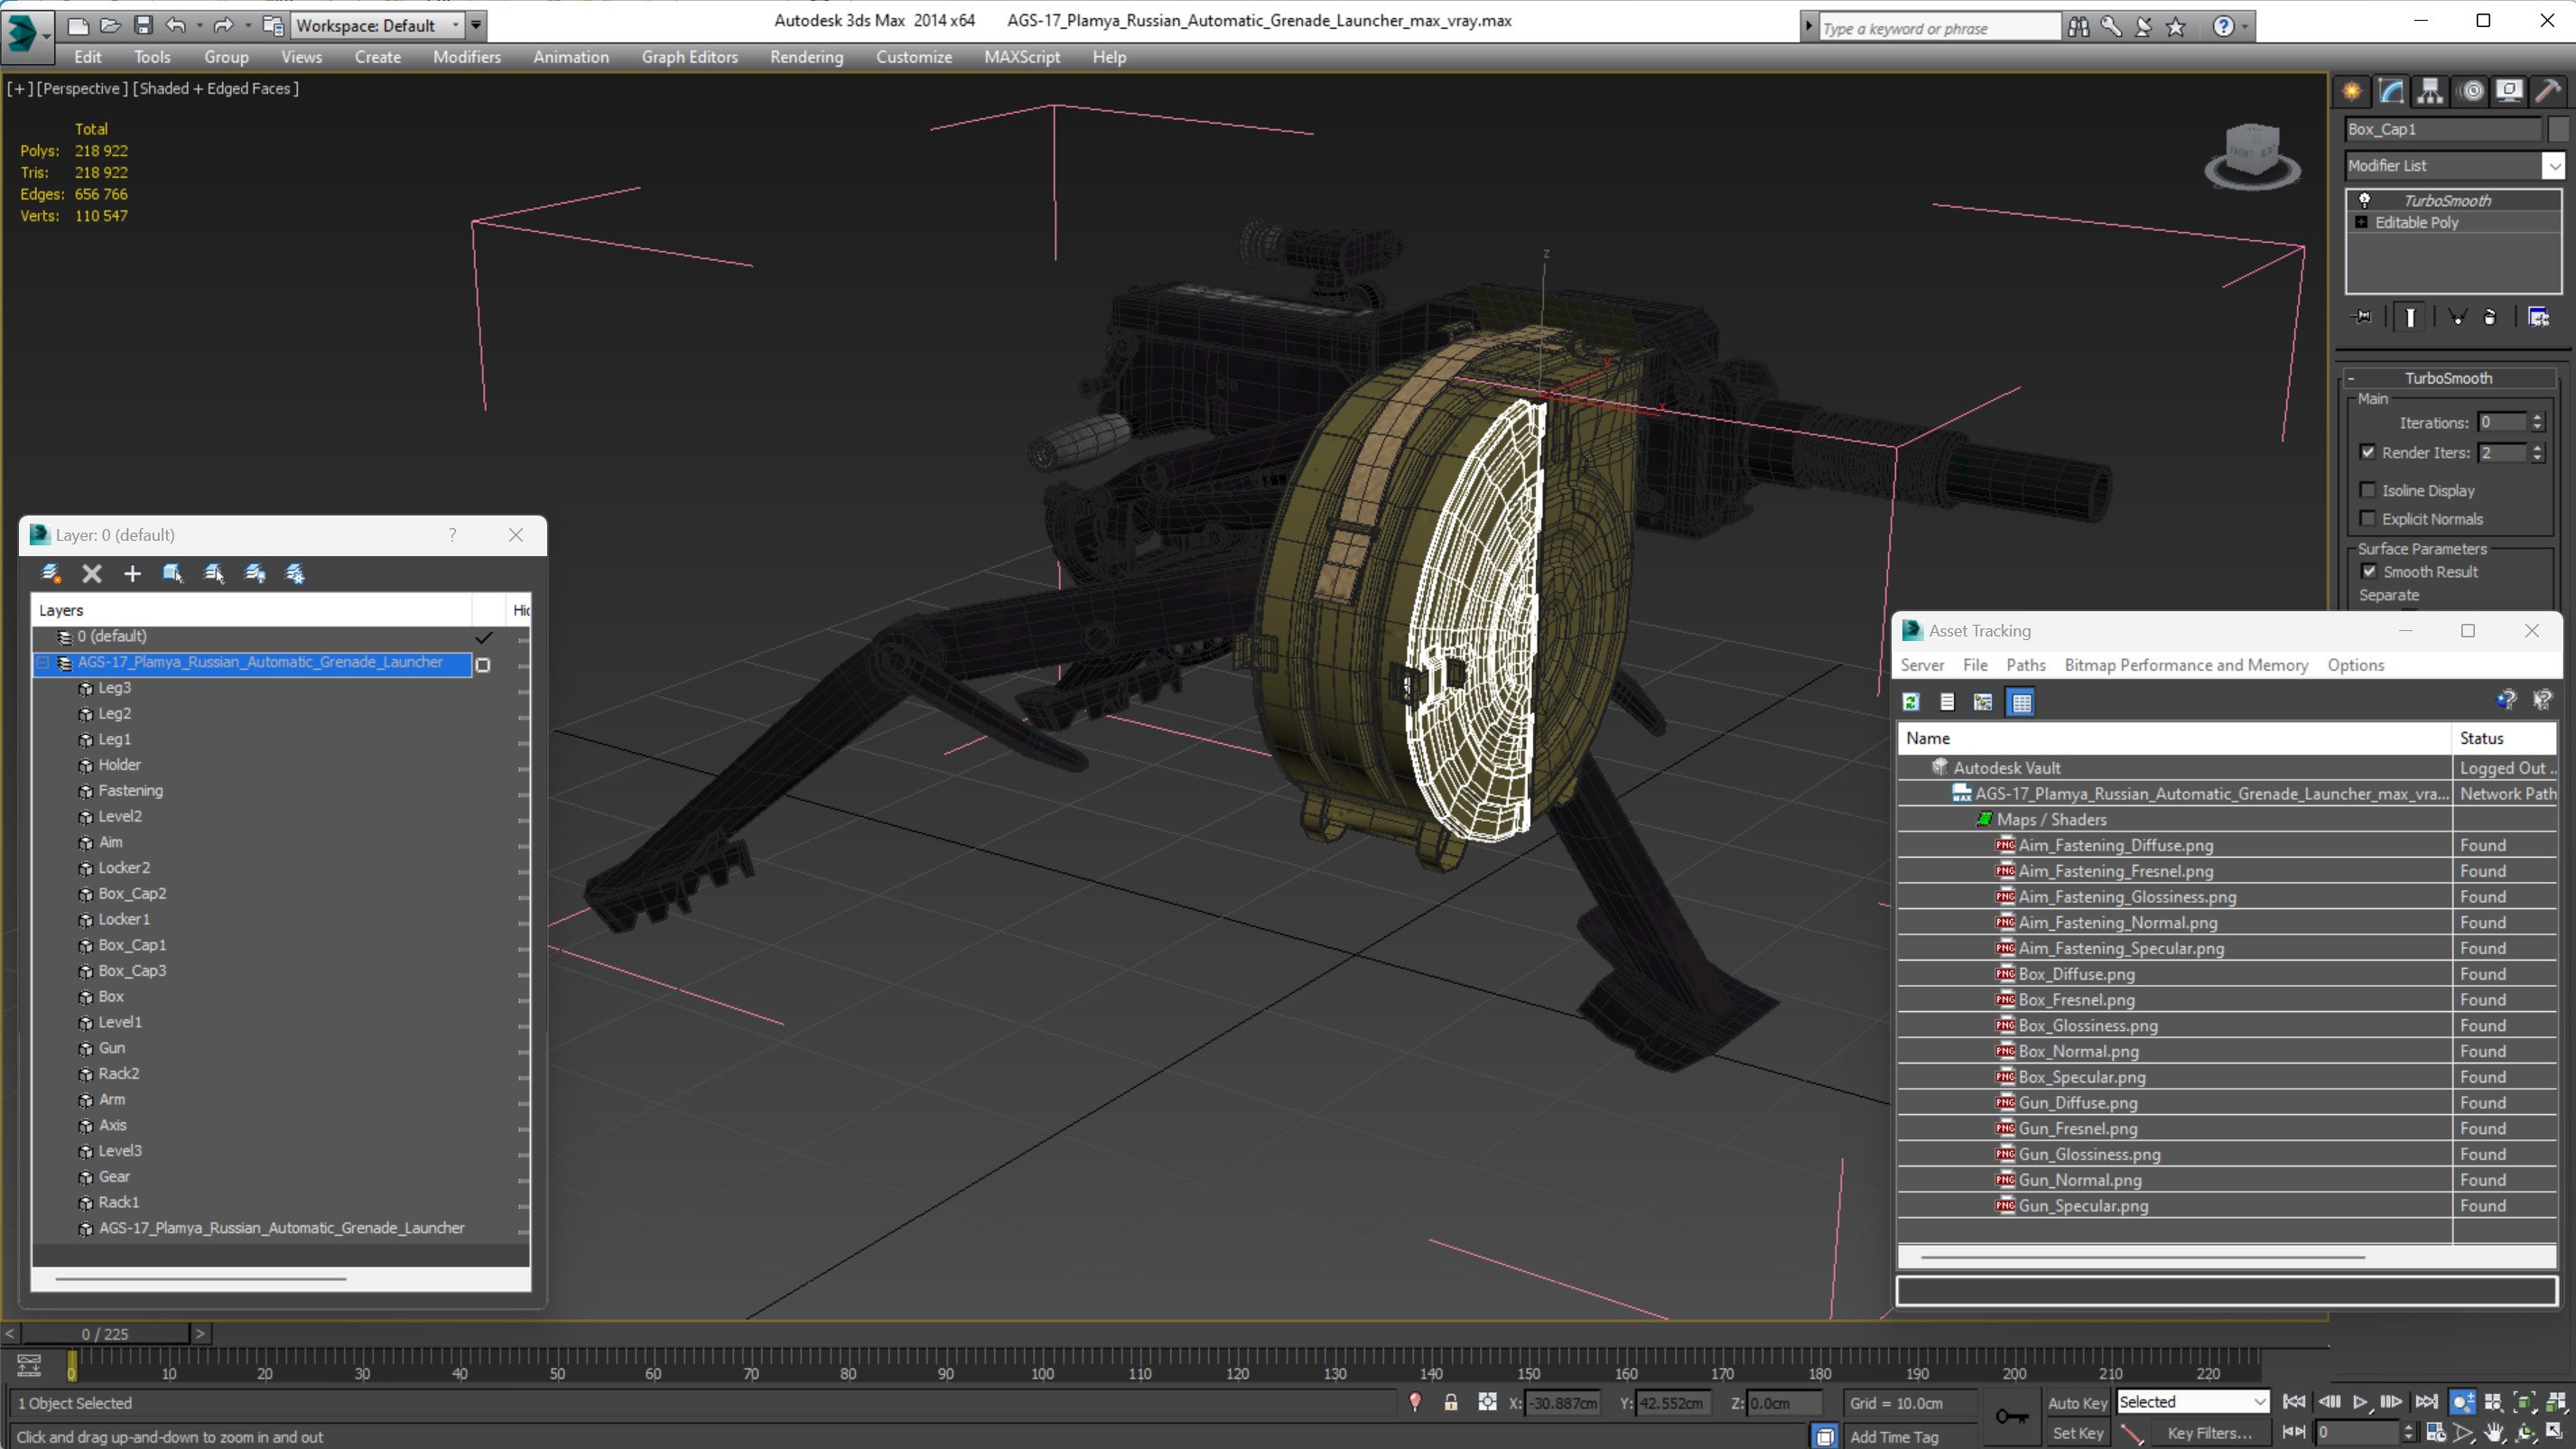The height and width of the screenshot is (1449, 2576).
Task: Open the Graph Editors menu
Action: pyautogui.click(x=690, y=57)
